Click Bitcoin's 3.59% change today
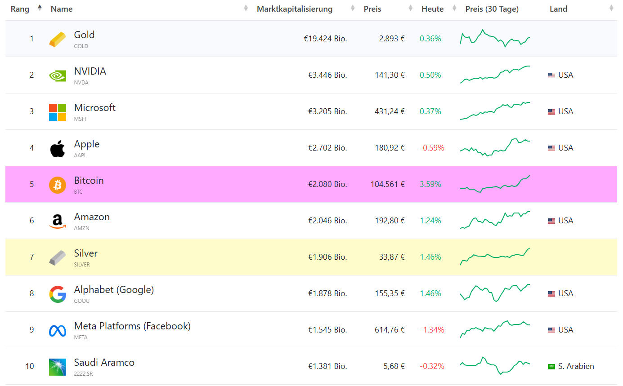Image resolution: width=623 pixels, height=386 pixels. point(430,184)
